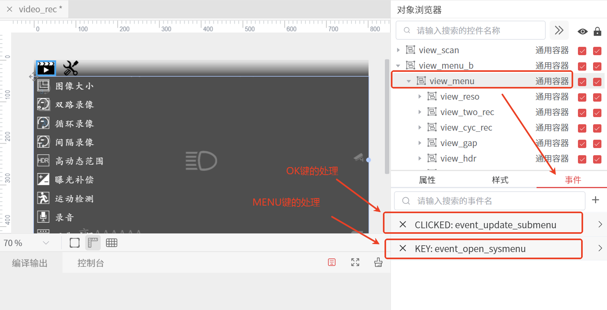Click the canvas vertical scrollbar
This screenshot has height=310, width=607.
tap(387, 117)
